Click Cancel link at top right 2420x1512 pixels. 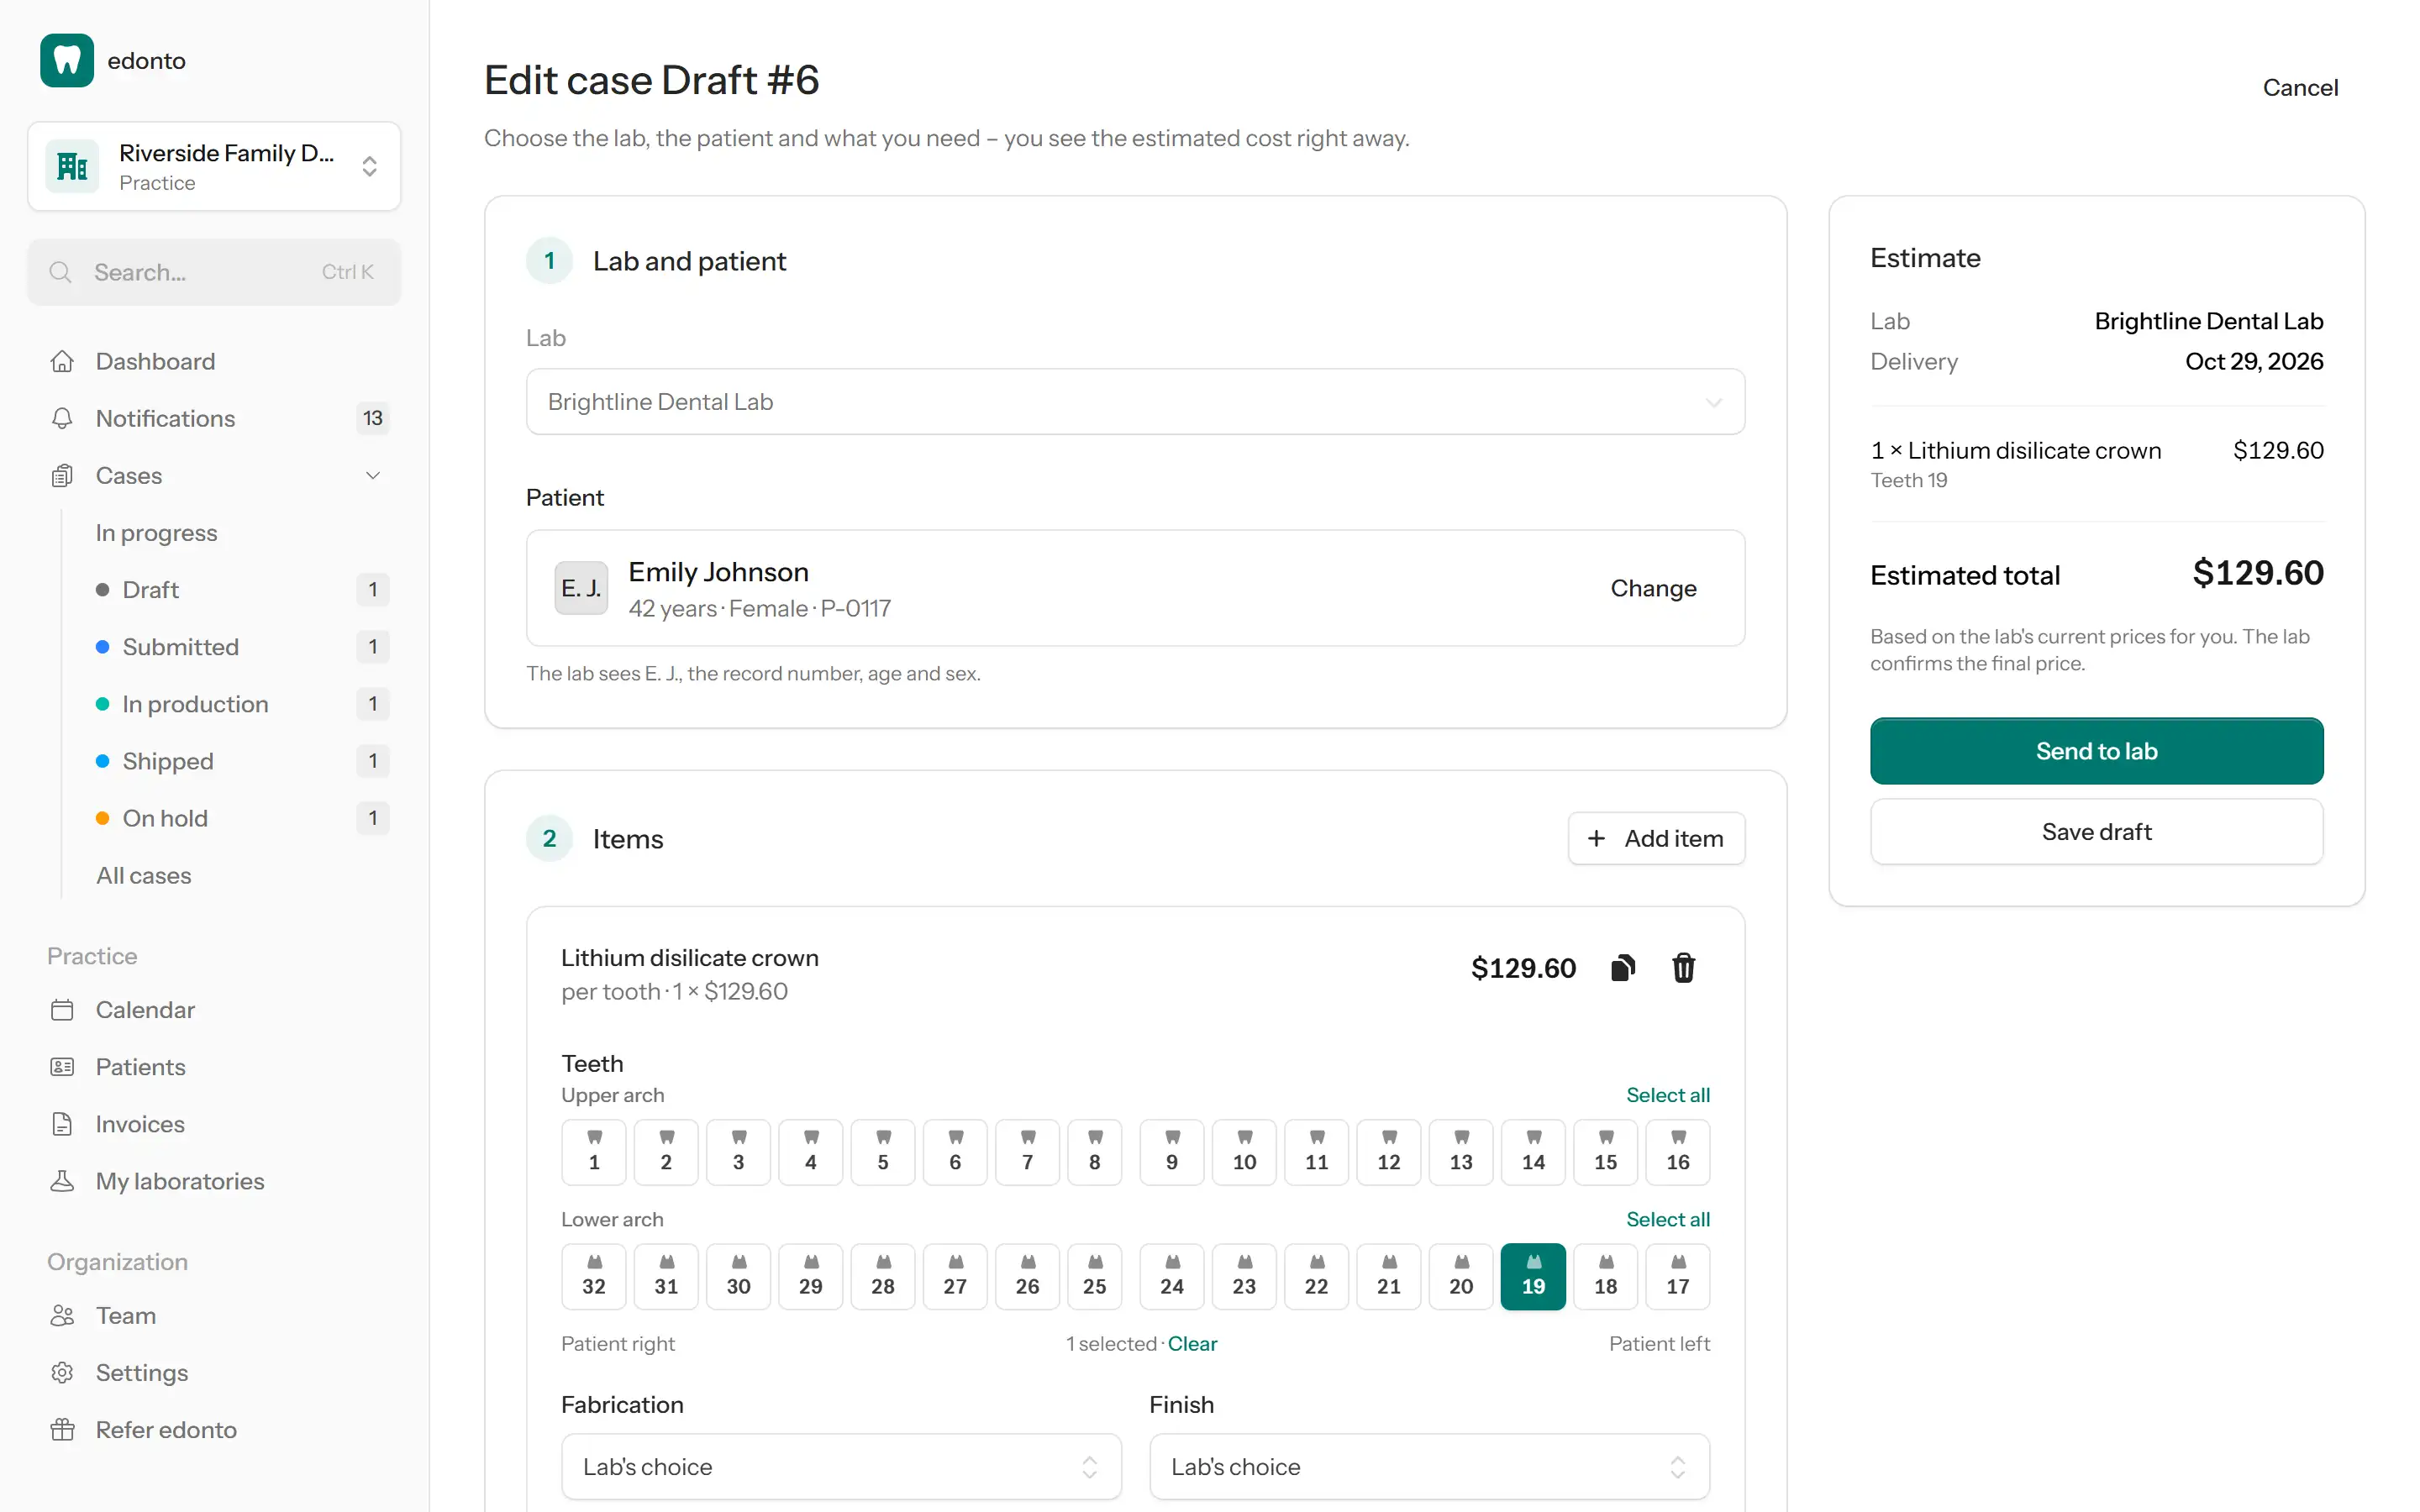click(x=2300, y=88)
